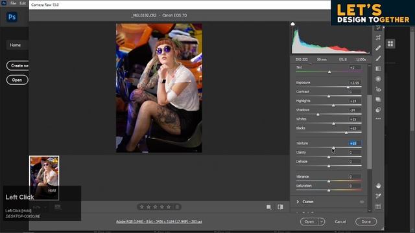Click the Open button in Photoshop home
The height and width of the screenshot is (233, 415).
pyautogui.click(x=18, y=80)
